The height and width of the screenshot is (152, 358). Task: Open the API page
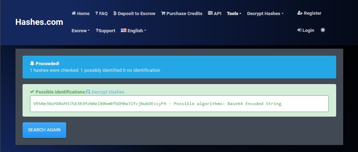click(215, 13)
